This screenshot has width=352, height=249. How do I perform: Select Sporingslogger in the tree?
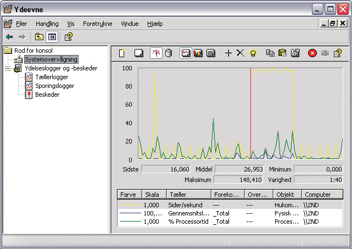[54, 86]
